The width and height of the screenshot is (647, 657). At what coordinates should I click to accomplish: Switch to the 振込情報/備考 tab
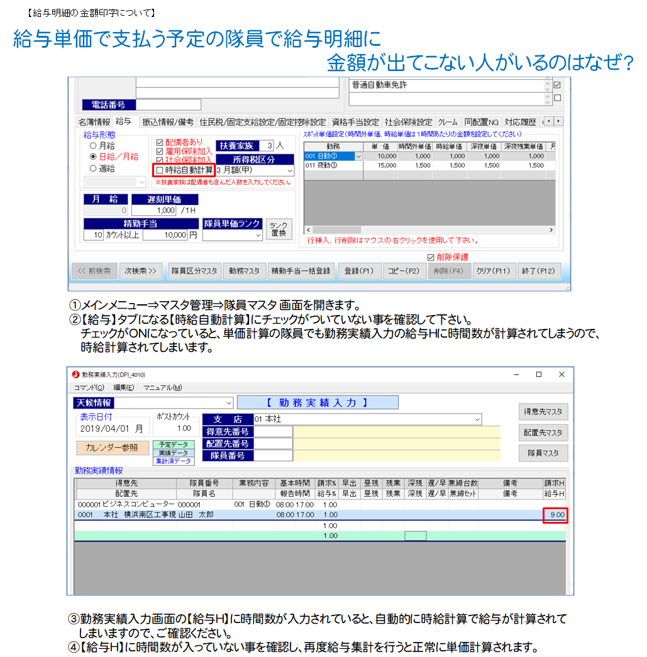(x=168, y=122)
